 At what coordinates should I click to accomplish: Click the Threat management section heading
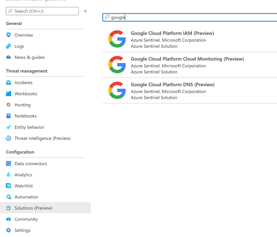[x=27, y=71]
